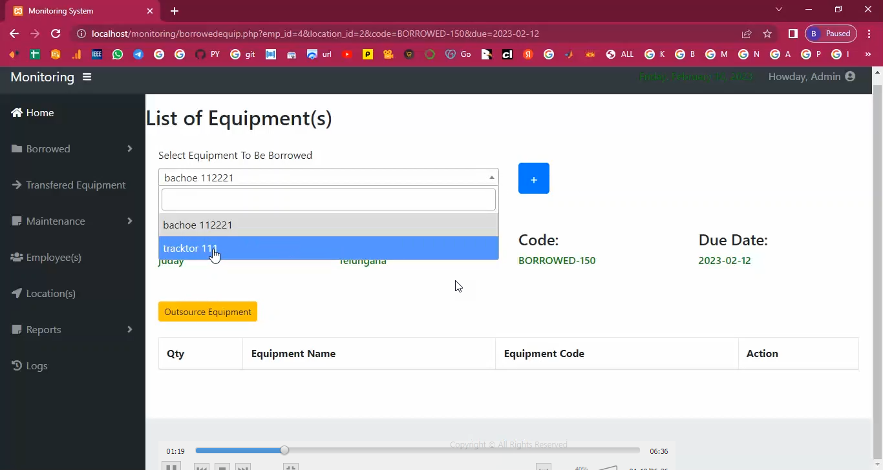Screen dimensions: 883x470
Task: Click the hamburger menu icon beside Monitoring
Action: coord(87,77)
